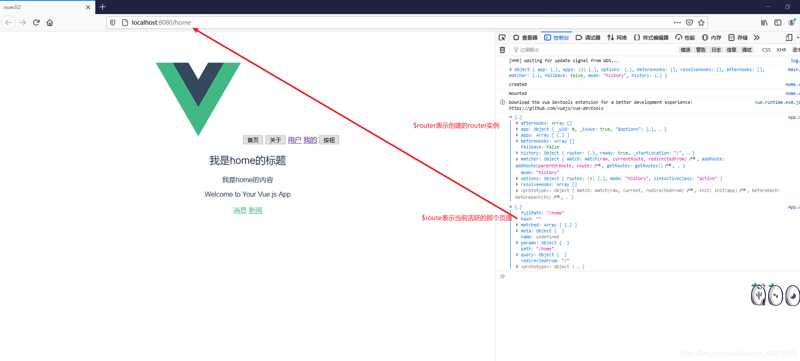Open the 消息 link
This screenshot has height=361, width=800.
240,210
